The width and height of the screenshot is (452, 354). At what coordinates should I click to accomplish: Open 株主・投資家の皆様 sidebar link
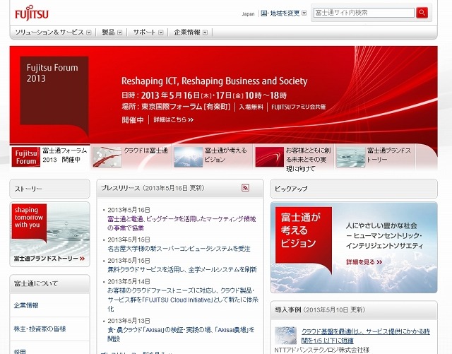pyautogui.click(x=40, y=329)
